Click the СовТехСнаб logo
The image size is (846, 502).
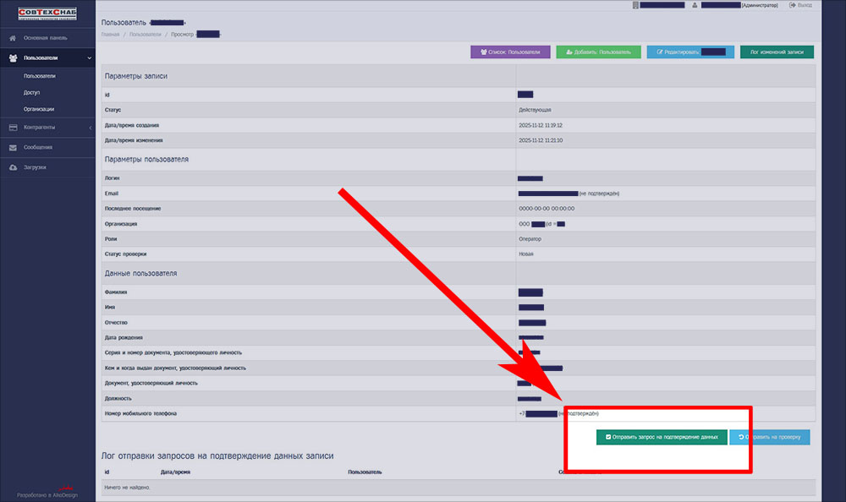pyautogui.click(x=47, y=13)
